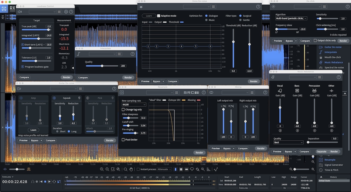
Task: Toggle Instant process checkbox
Action: [x=138, y=169]
